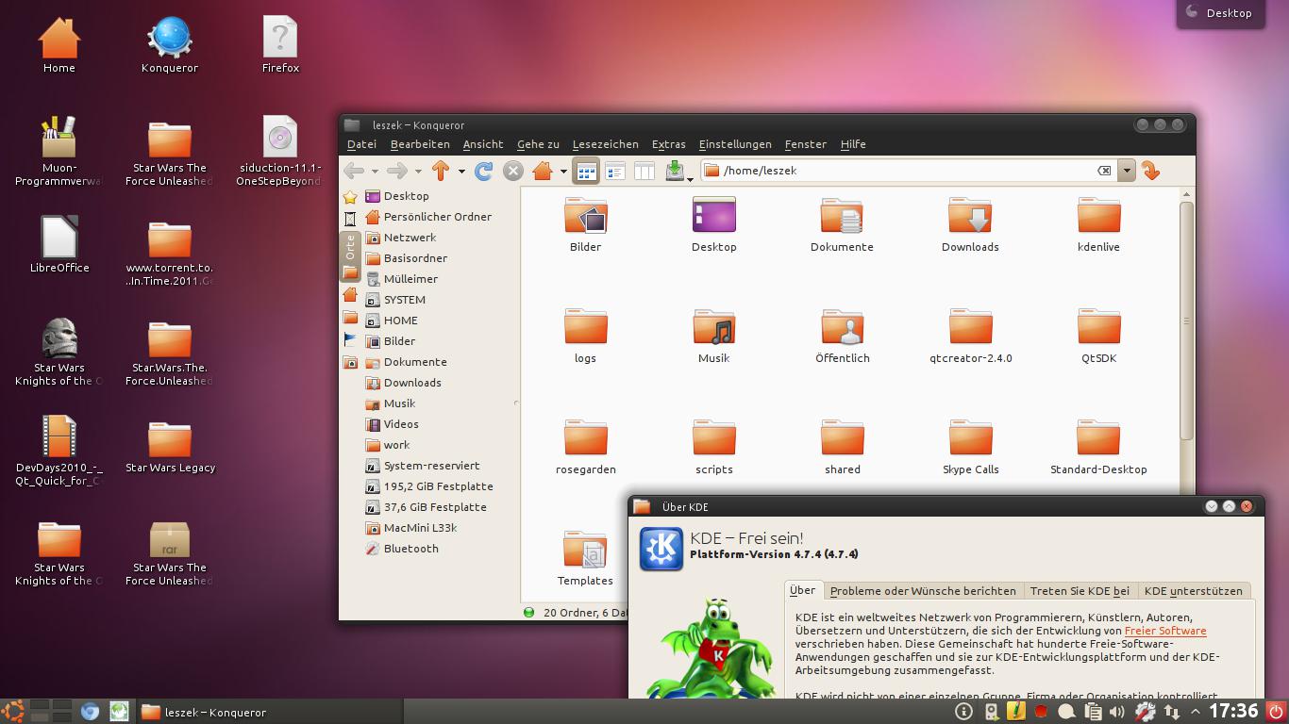1289x724 pixels.
Task: Switch to icon view mode
Action: pyautogui.click(x=586, y=171)
